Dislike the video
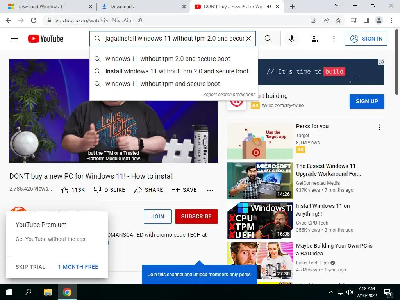The image size is (400, 300). coord(109,190)
